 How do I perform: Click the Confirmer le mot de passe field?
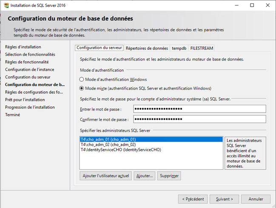(x=199, y=119)
